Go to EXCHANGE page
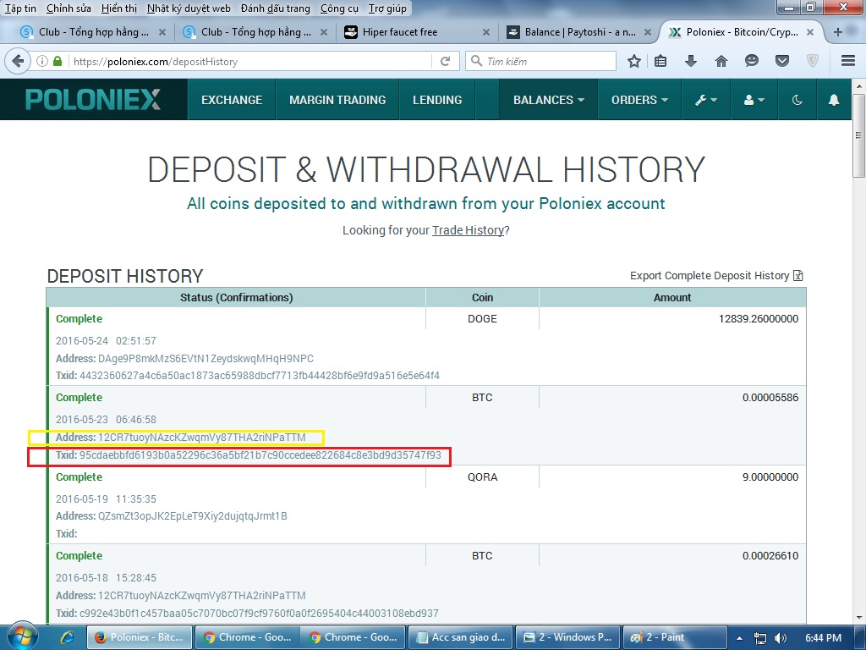The height and width of the screenshot is (650, 866). (x=232, y=100)
